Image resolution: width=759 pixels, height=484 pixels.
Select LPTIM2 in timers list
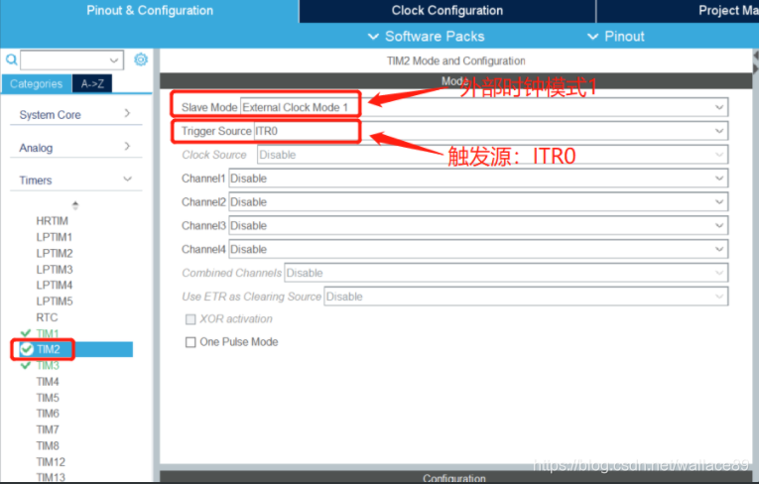click(55, 253)
